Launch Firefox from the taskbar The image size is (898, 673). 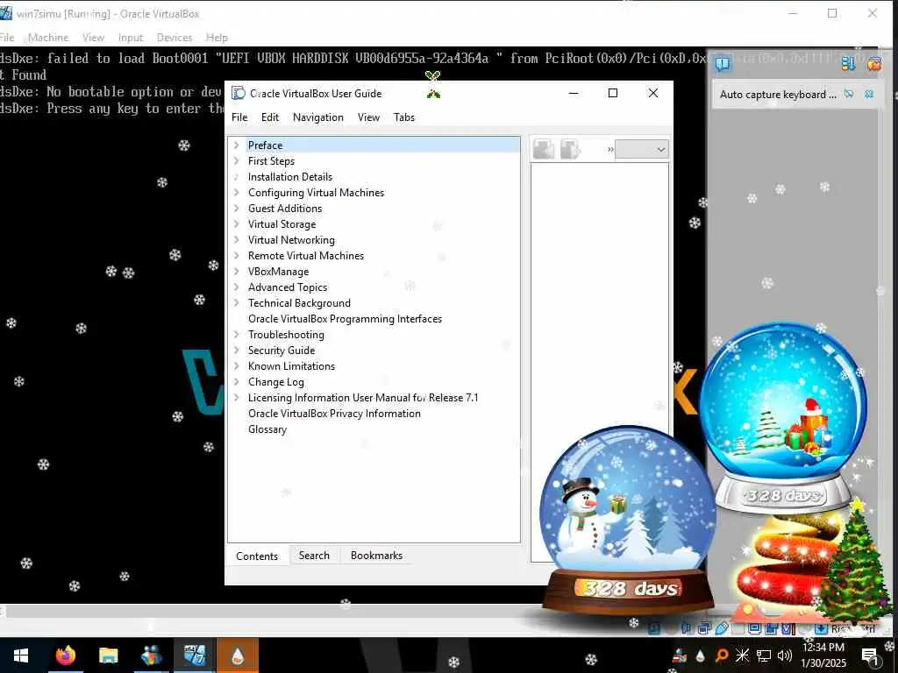pyautogui.click(x=66, y=655)
